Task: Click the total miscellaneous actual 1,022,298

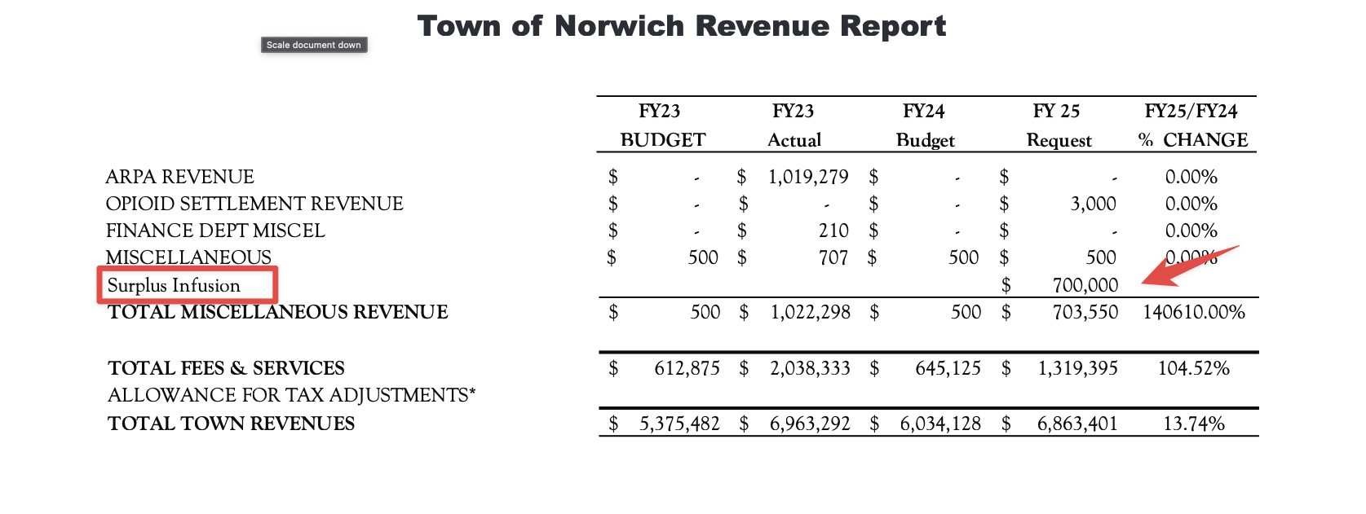Action: (811, 312)
